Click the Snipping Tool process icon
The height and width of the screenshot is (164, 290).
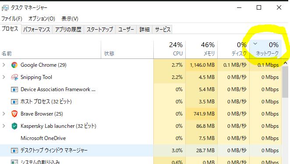tap(14, 77)
